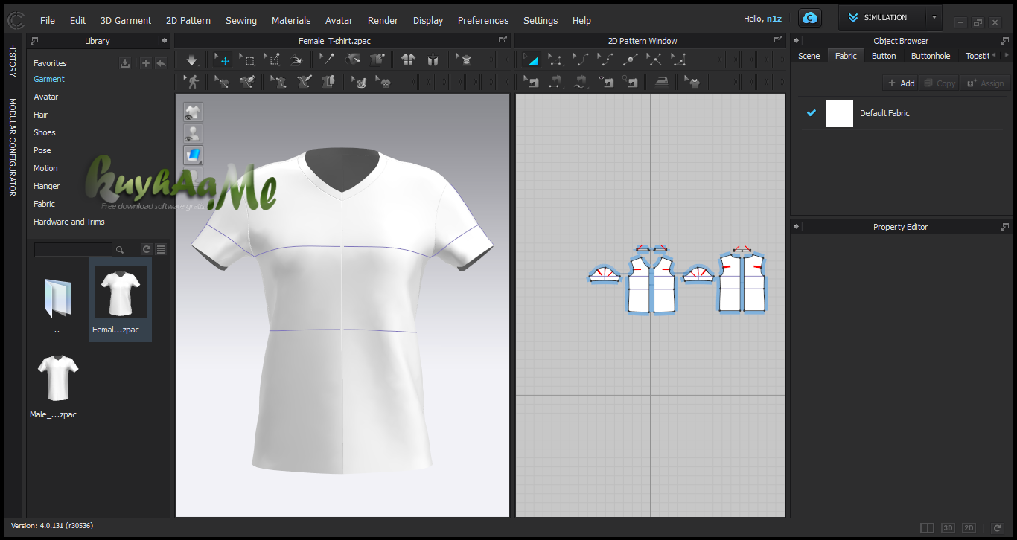Open the SIMULATION mode dropdown arrow
The image size is (1017, 540).
(934, 18)
